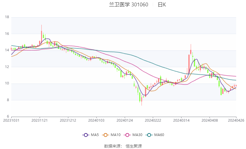
Task: Select the 日K label in title
Action: pos(162,5)
